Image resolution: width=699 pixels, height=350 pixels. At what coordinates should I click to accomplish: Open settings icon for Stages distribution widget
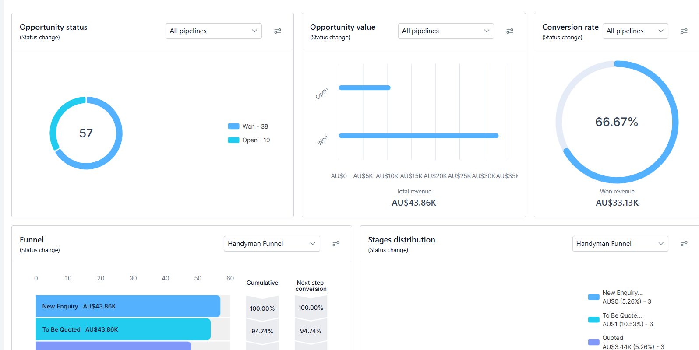pos(684,244)
